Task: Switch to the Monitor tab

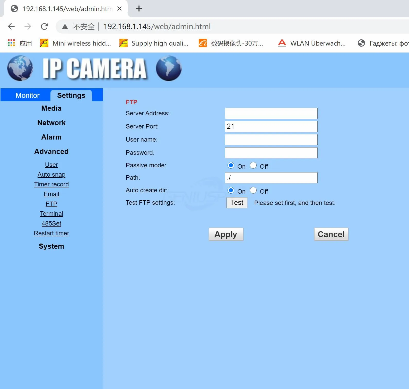Action: (x=28, y=95)
